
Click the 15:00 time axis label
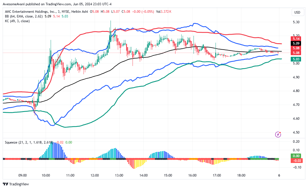168,175
